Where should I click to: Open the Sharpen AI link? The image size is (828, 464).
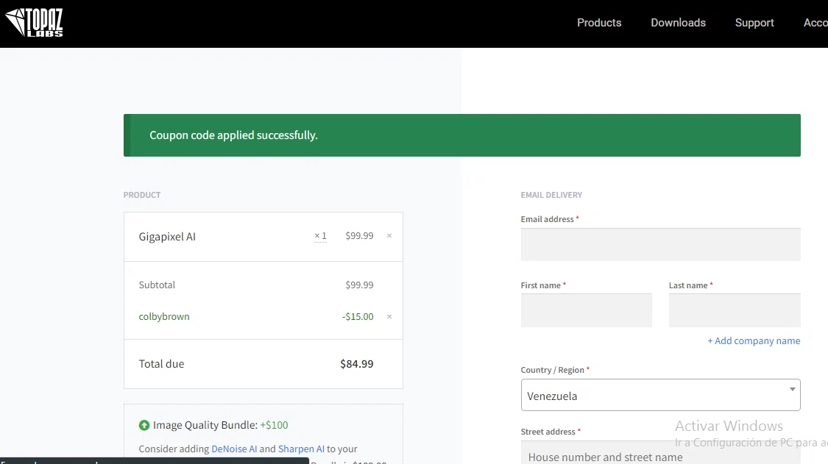point(301,449)
